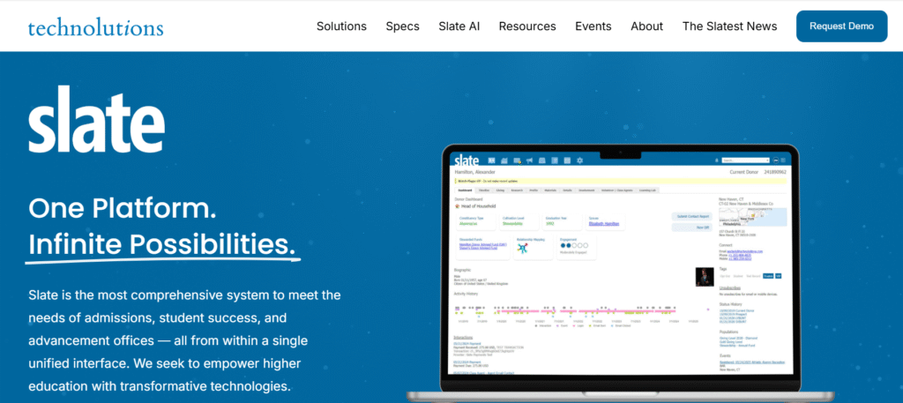This screenshot has width=903, height=403.
Task: Click the Request Demo button
Action: (841, 26)
